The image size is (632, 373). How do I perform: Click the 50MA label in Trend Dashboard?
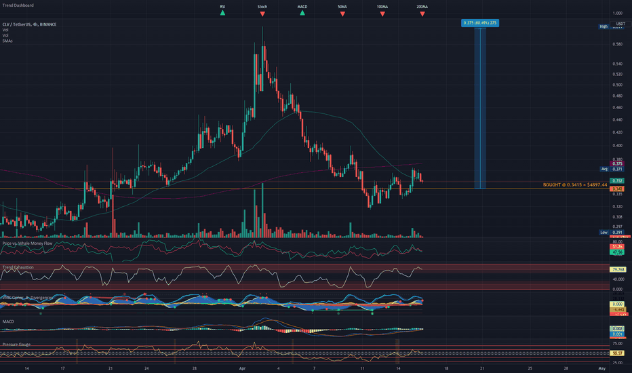tap(342, 7)
